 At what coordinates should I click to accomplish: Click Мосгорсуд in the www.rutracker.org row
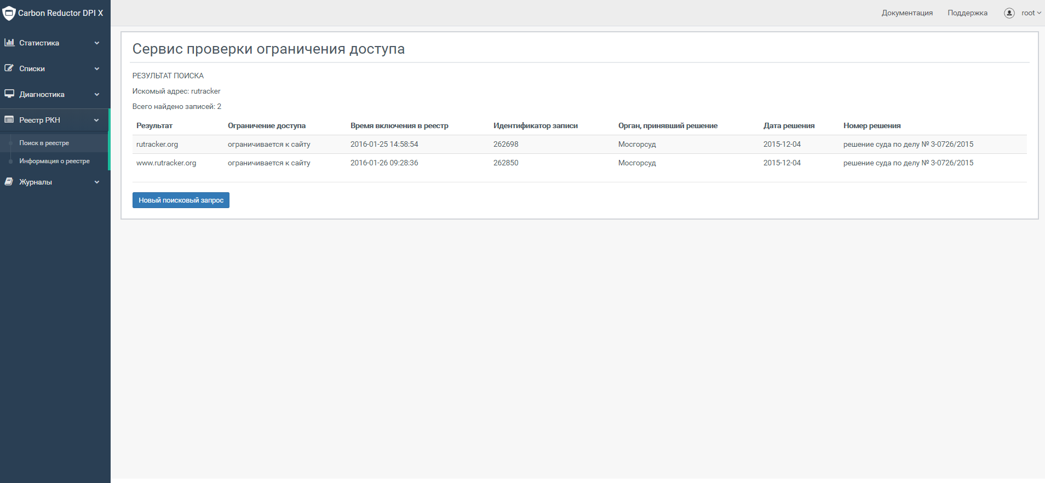[637, 163]
